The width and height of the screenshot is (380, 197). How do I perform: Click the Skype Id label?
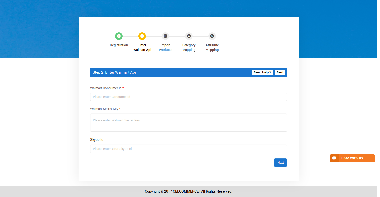(x=97, y=140)
